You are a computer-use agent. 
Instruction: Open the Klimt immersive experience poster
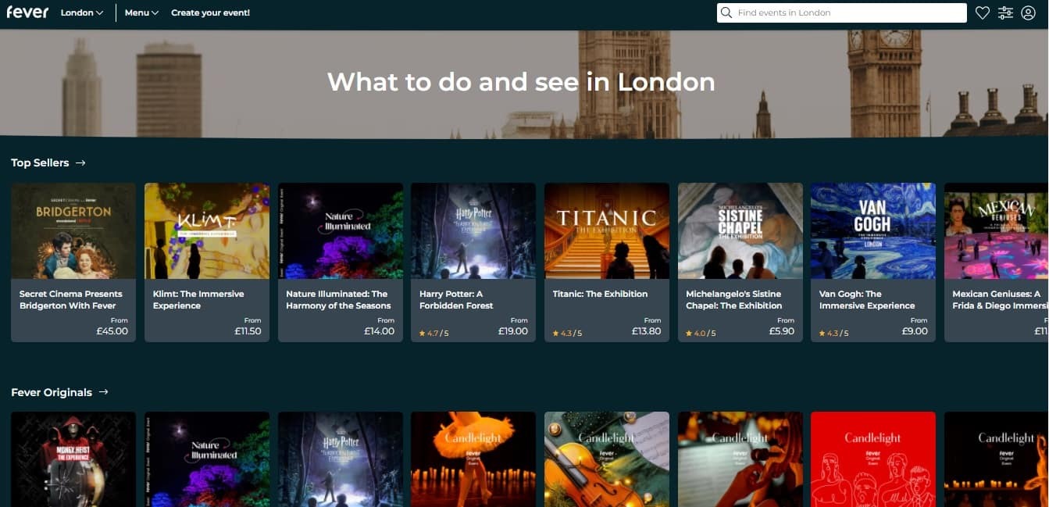tap(207, 231)
